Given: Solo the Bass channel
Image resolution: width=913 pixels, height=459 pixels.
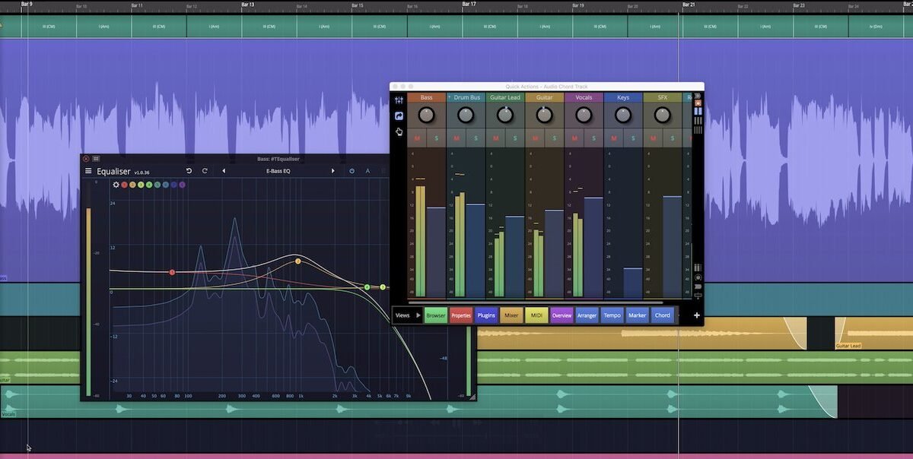Looking at the screenshot, I should point(437,138).
